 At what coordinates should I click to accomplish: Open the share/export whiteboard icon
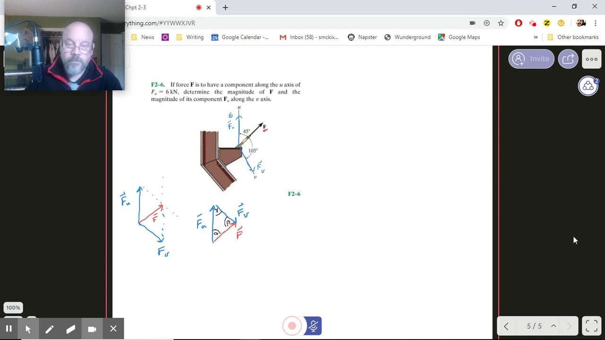click(568, 59)
